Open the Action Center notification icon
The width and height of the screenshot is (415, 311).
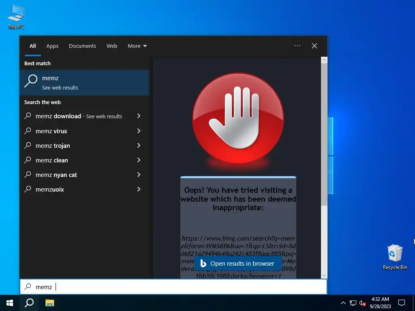402,303
